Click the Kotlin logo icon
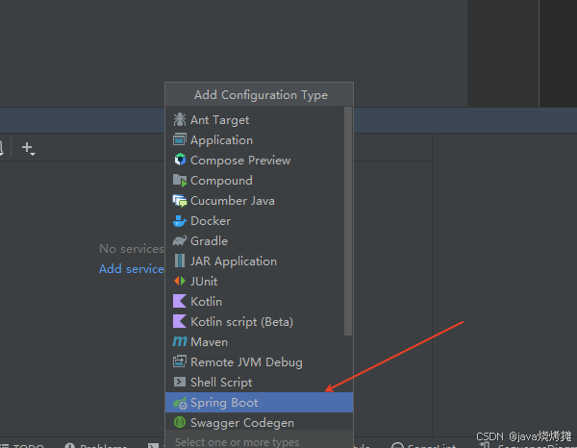This screenshot has width=577, height=448. (x=180, y=301)
